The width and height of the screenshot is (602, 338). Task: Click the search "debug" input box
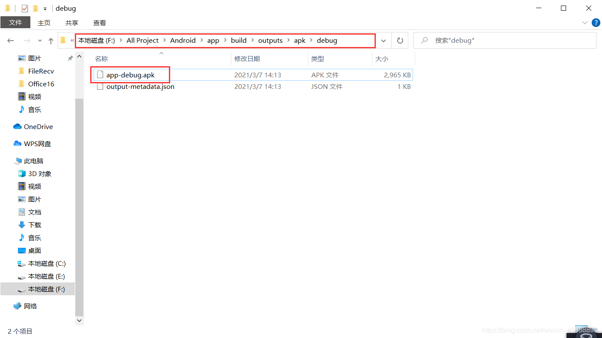[x=505, y=41]
